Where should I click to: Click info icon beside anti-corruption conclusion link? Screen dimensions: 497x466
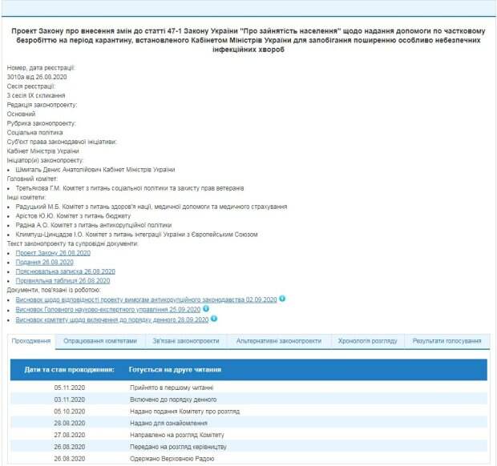282,299
